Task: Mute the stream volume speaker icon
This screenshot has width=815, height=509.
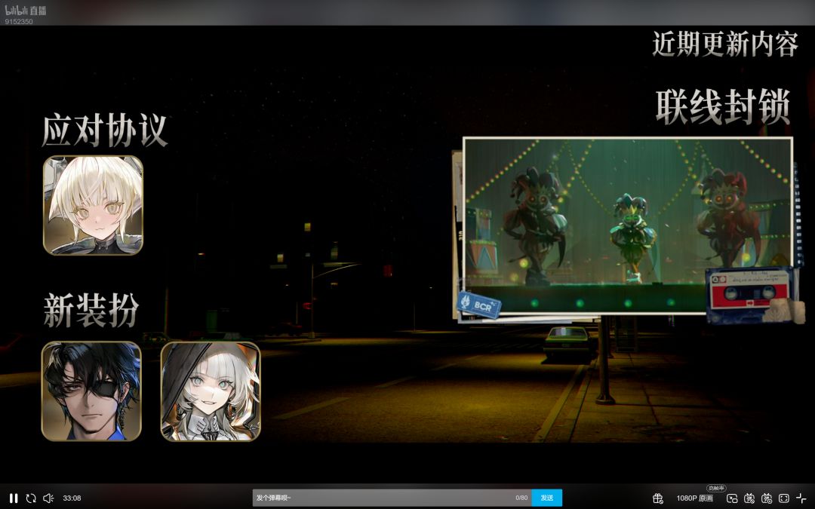Action: click(48, 498)
